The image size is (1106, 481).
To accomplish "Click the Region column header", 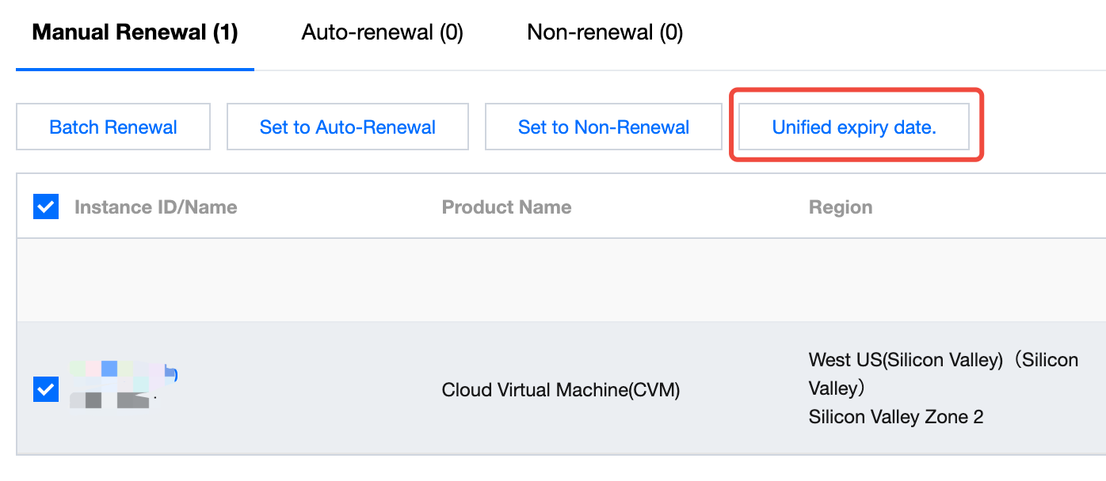I will point(840,206).
